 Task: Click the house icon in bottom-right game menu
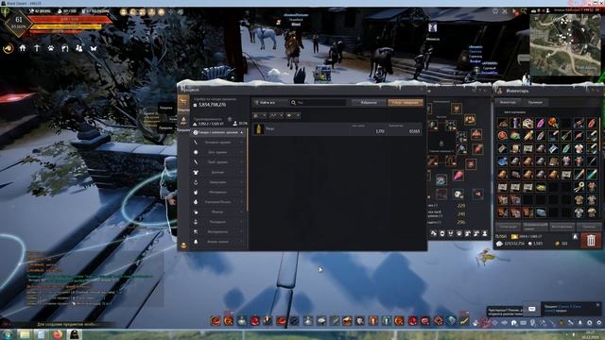pyautogui.click(x=514, y=323)
